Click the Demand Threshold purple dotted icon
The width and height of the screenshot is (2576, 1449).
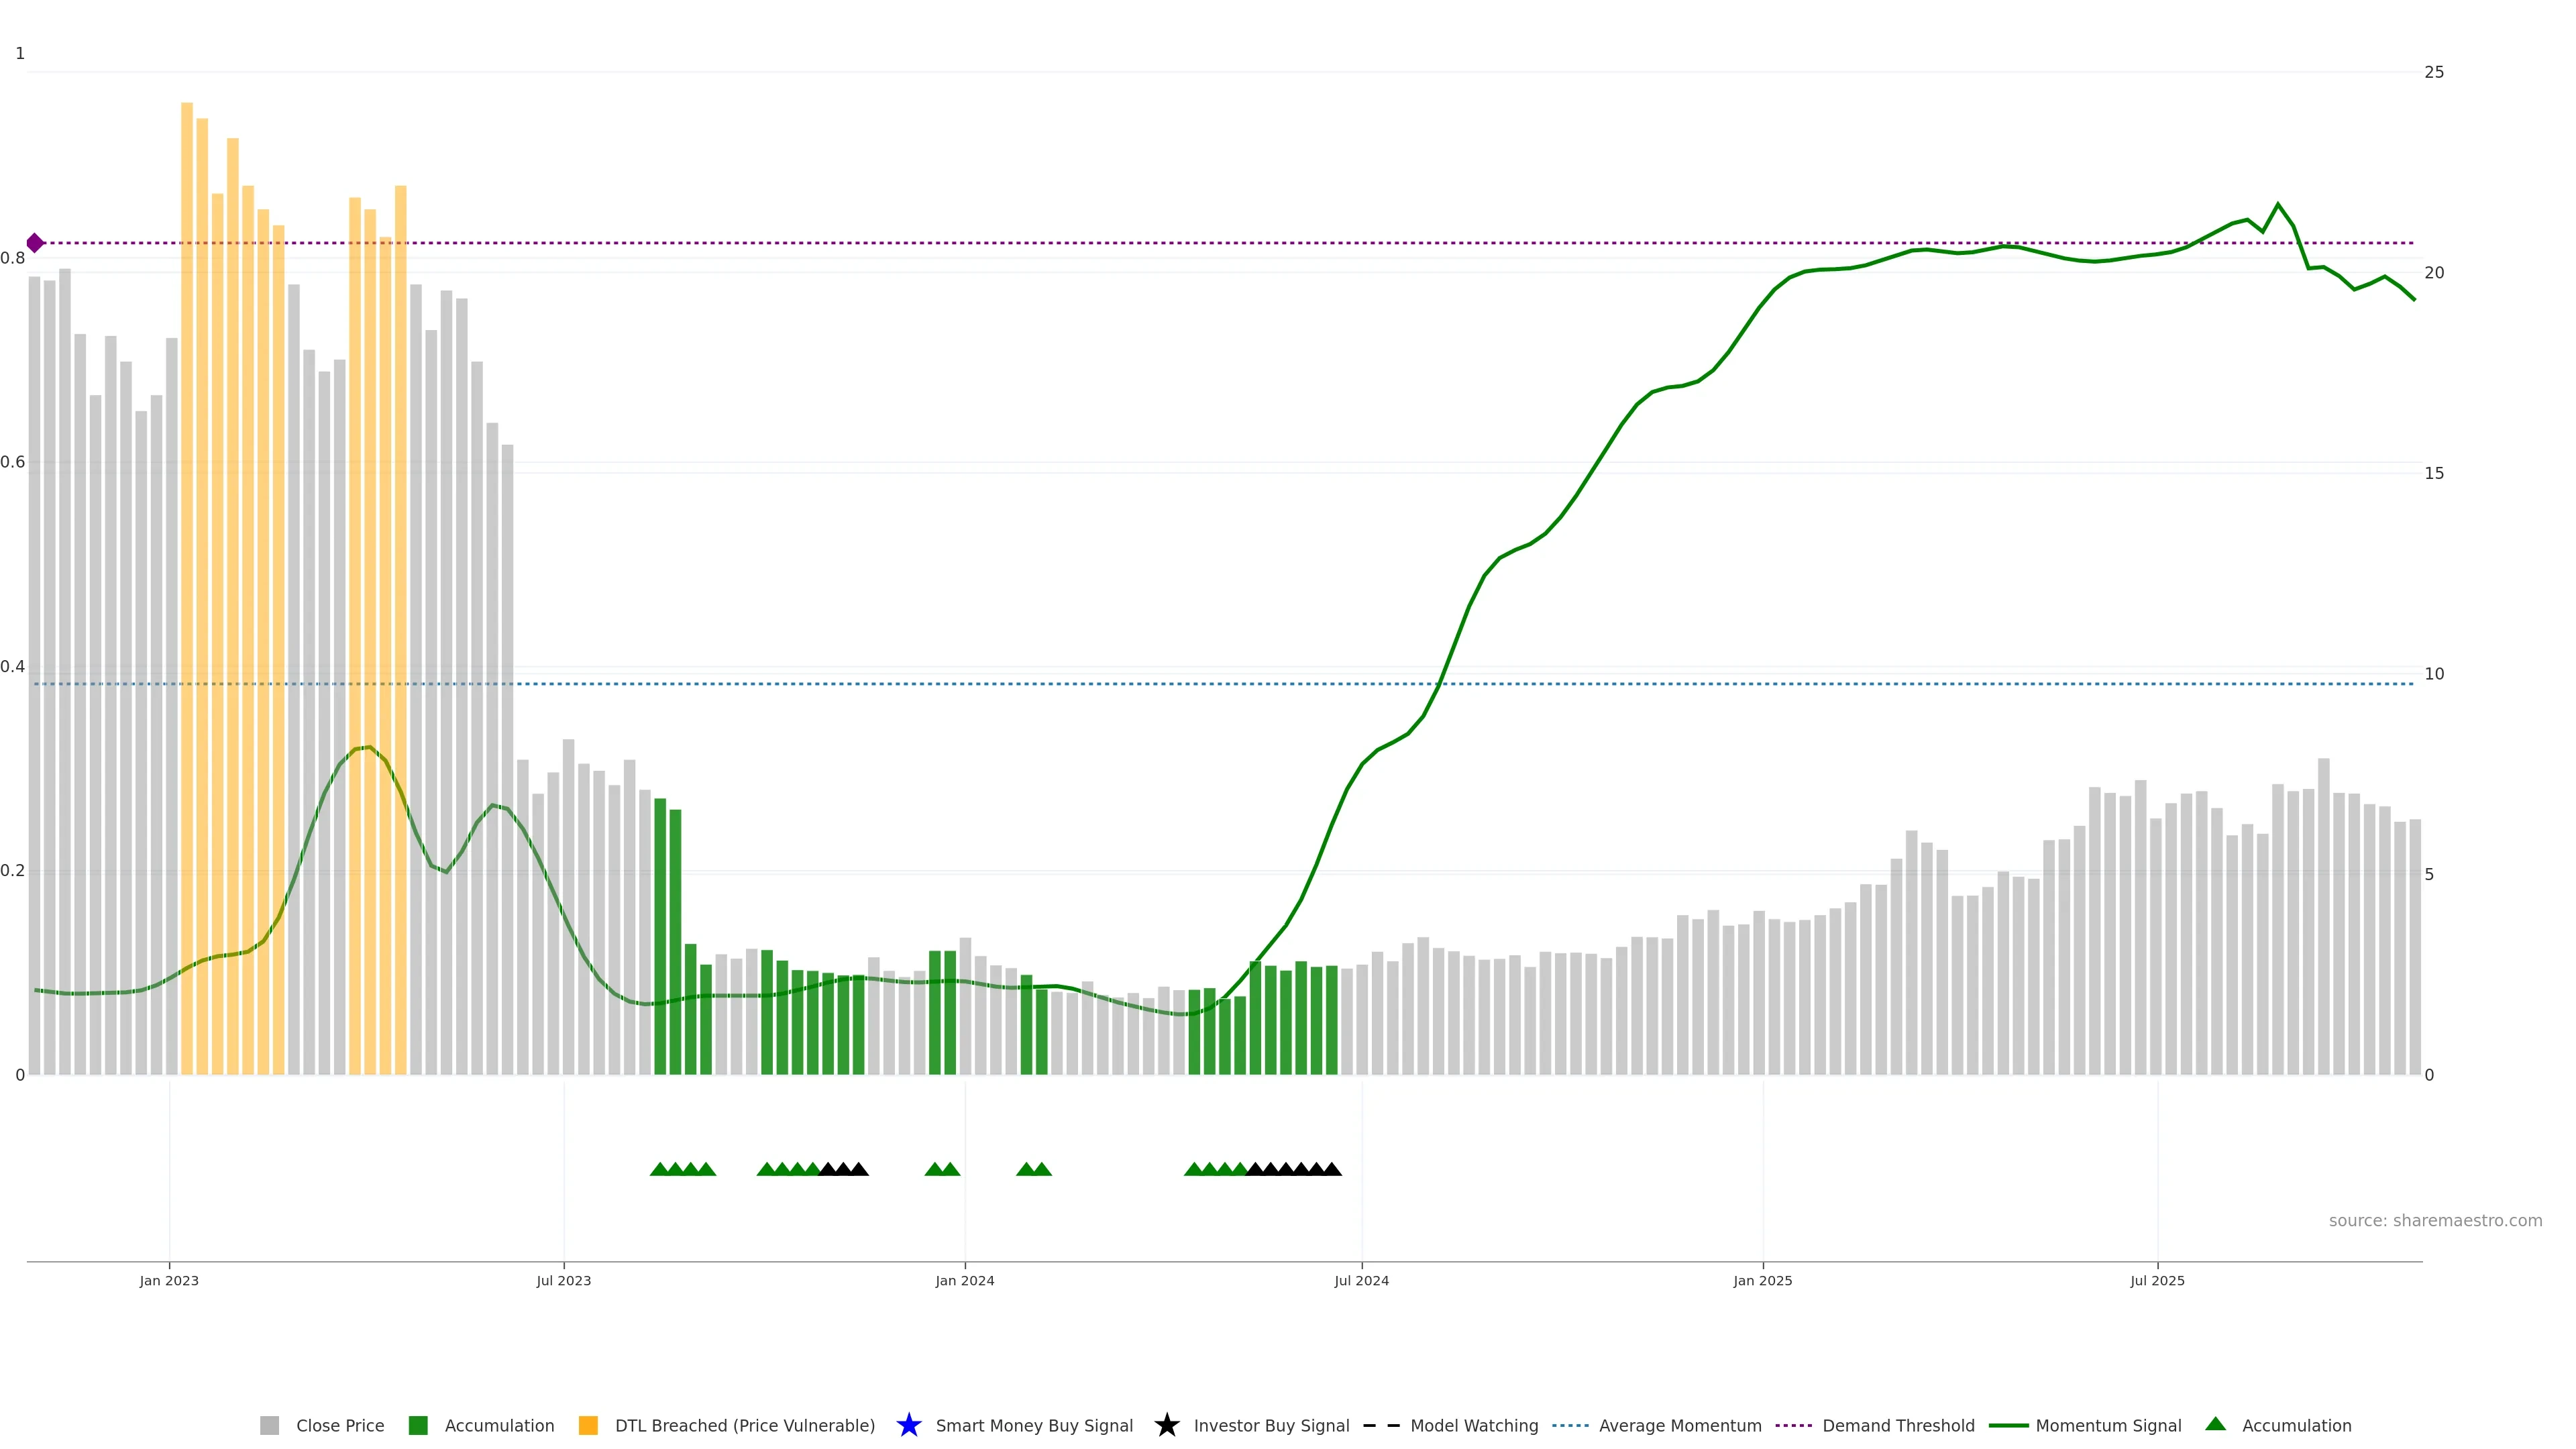1793,1425
